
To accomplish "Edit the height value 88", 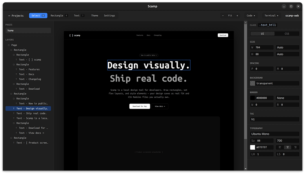I will coord(262,54).
